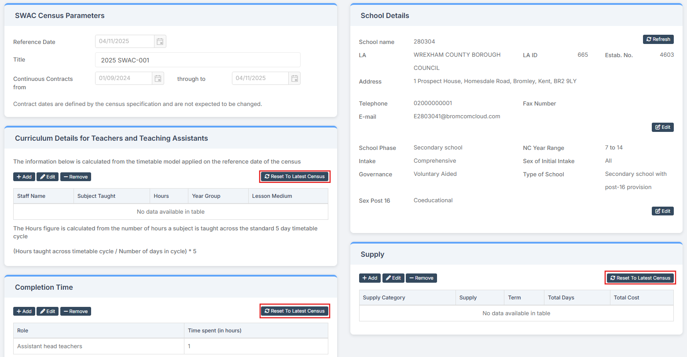Reset Supply table to latest census
The image size is (687, 357).
coord(640,278)
